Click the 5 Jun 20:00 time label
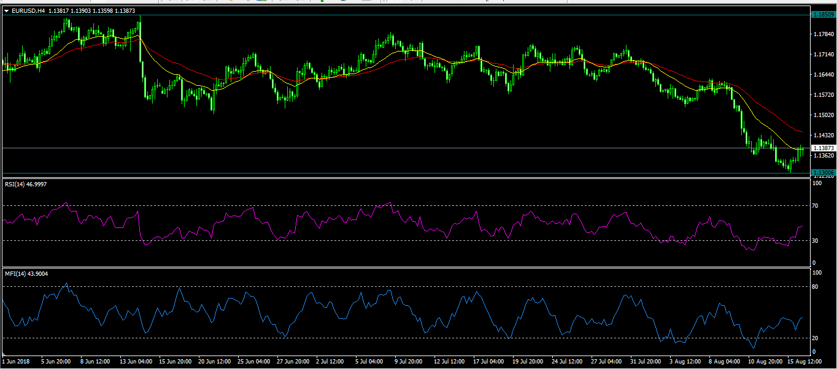The image size is (837, 369). [x=56, y=362]
